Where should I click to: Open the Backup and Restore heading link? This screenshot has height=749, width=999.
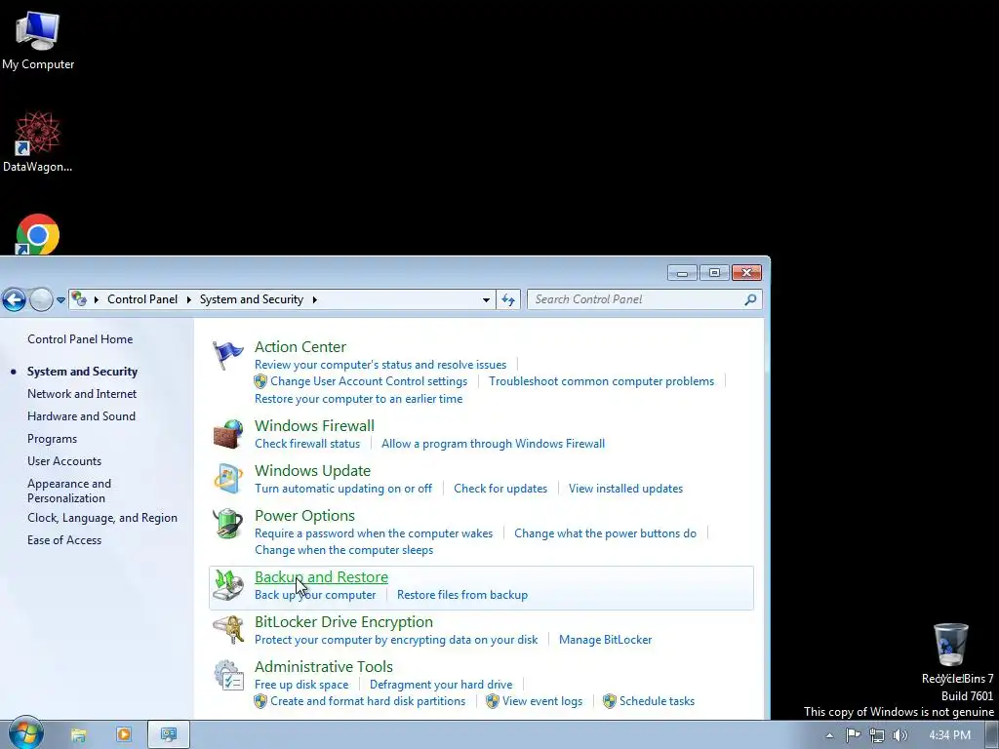pos(322,577)
